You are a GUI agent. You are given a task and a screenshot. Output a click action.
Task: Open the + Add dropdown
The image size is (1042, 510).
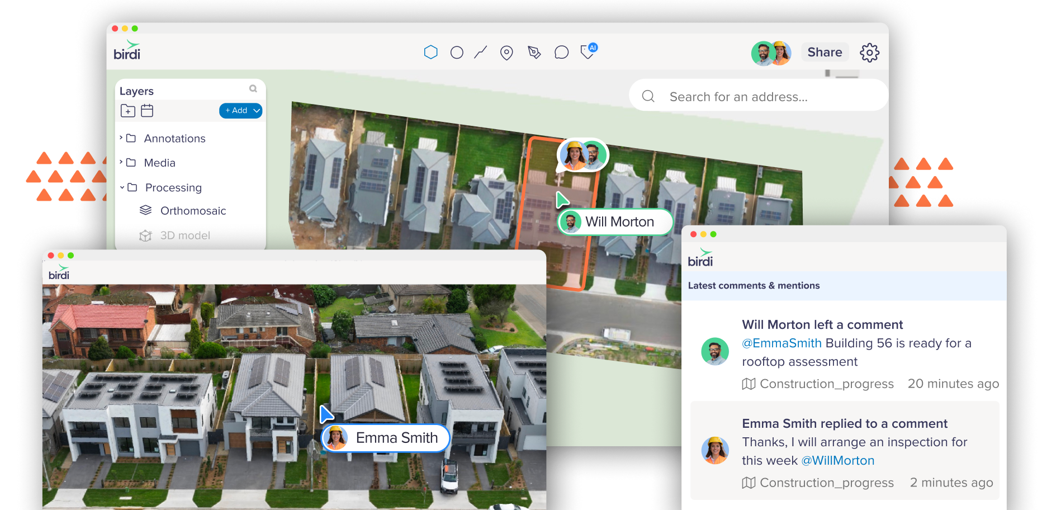tap(240, 111)
